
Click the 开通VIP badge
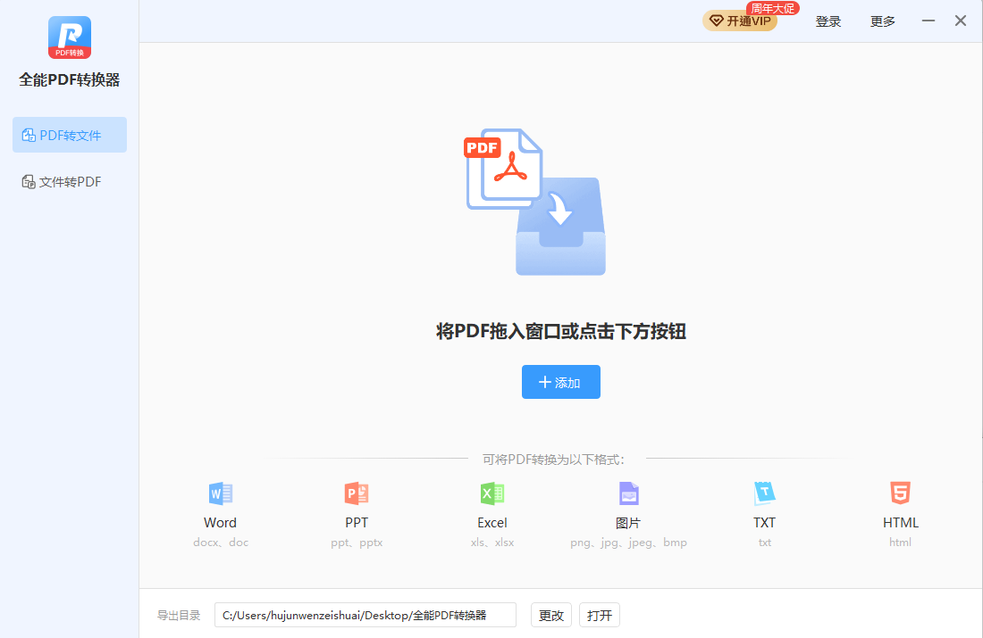[740, 21]
